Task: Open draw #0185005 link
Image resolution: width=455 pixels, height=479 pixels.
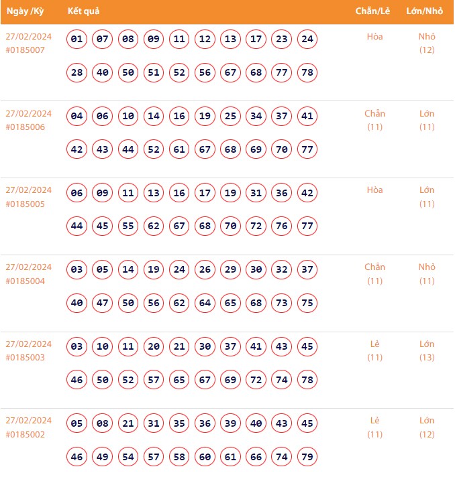Action: pos(26,204)
